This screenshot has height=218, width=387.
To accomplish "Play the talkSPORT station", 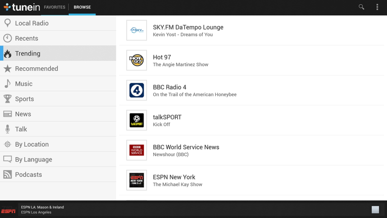I will coord(252,120).
